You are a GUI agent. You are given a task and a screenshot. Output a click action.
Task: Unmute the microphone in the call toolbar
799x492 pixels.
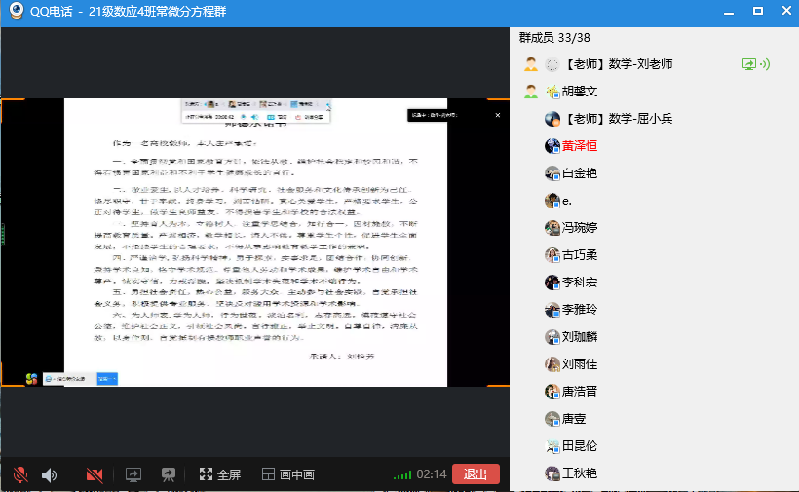(19, 474)
